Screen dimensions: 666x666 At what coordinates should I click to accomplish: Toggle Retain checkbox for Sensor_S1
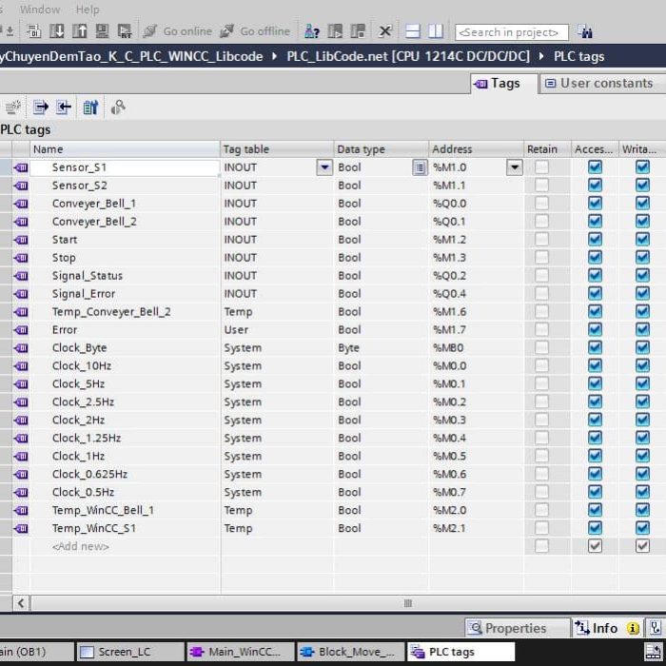coord(541,166)
